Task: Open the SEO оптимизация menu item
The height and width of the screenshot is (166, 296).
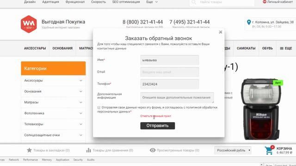Action: coord(126,2)
